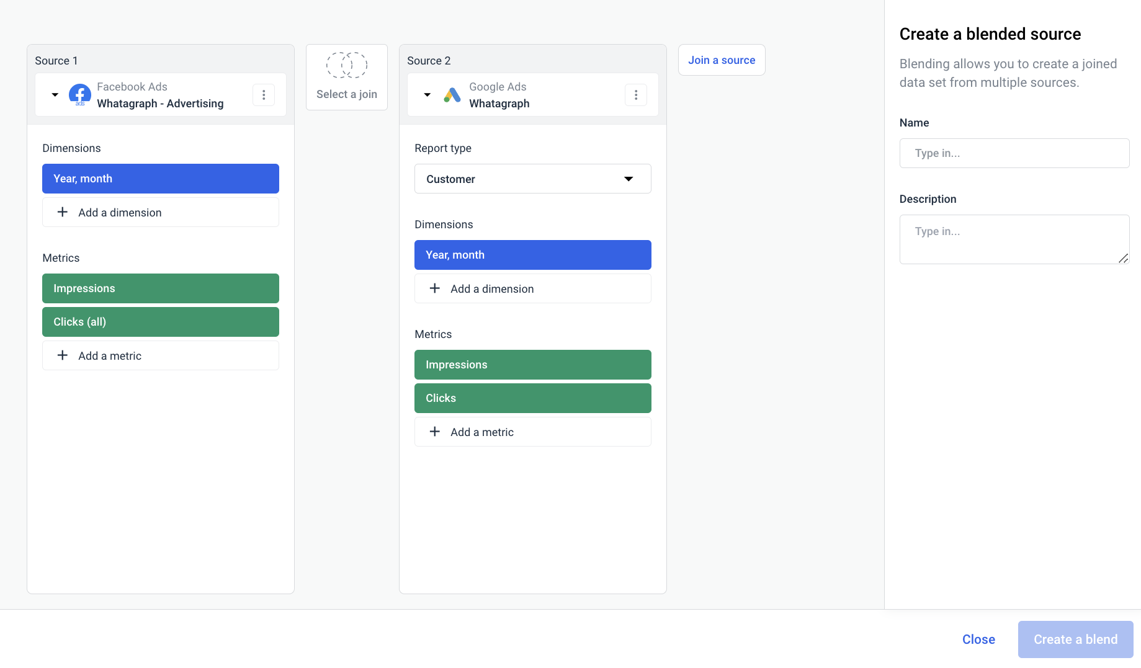
Task: Select the Year, month dimension in Source 1
Action: [x=160, y=179]
